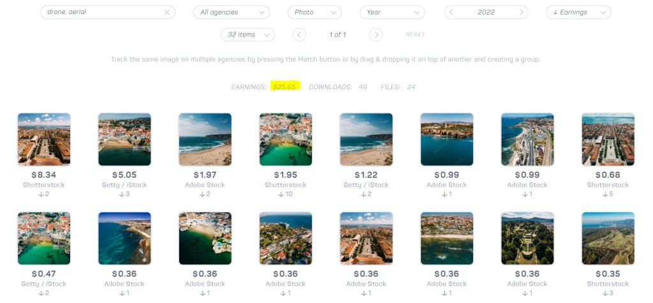This screenshot has width=653, height=303.
Task: Select the $0.47 Getty / iStock thumbnail
Action: coord(44,238)
